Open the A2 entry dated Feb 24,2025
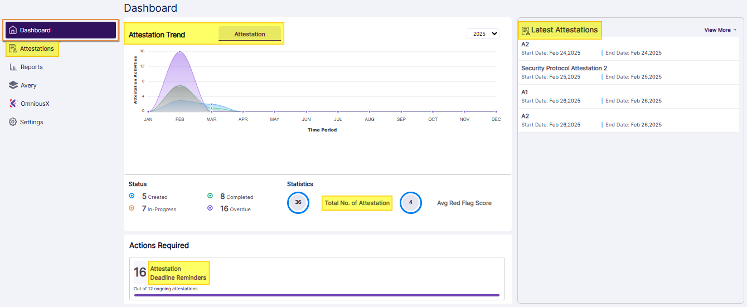 (628, 48)
